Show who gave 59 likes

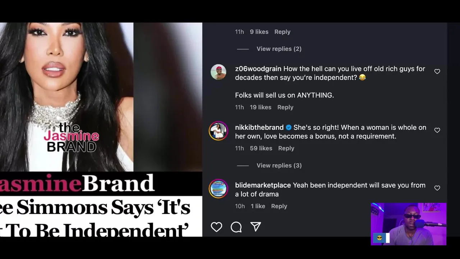tap(261, 148)
